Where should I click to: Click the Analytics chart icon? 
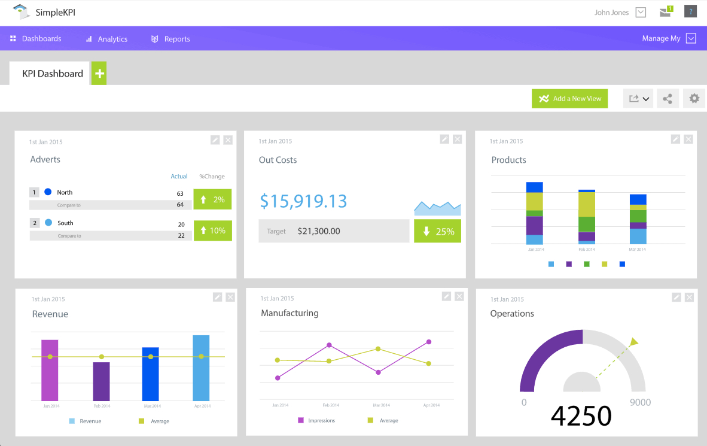coord(89,38)
